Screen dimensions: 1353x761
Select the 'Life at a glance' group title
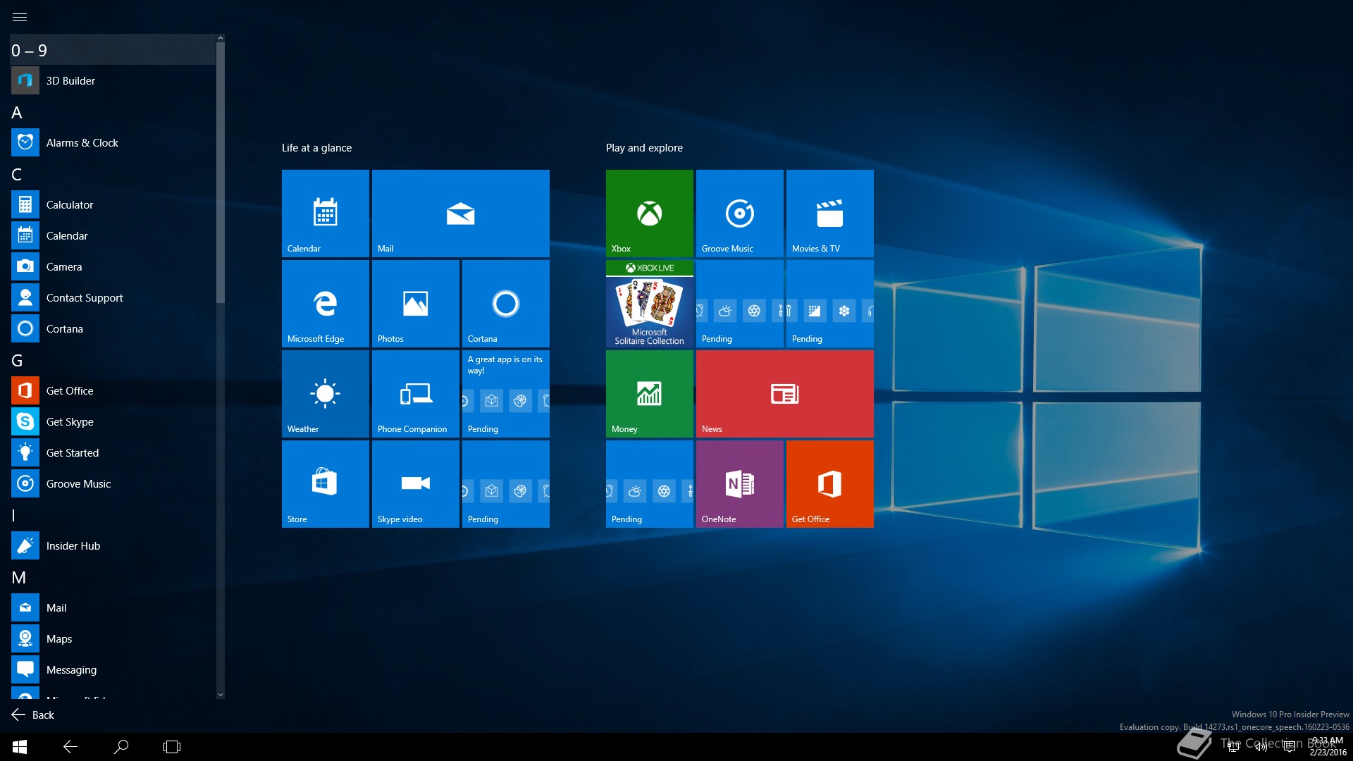pos(316,148)
